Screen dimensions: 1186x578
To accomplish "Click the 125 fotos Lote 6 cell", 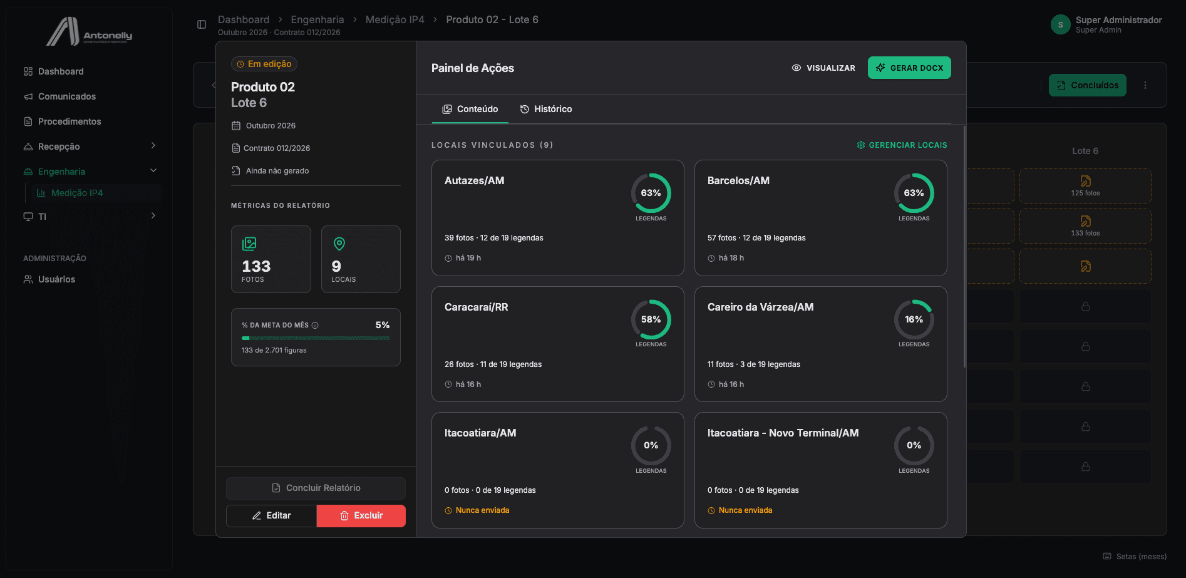I will tap(1085, 186).
